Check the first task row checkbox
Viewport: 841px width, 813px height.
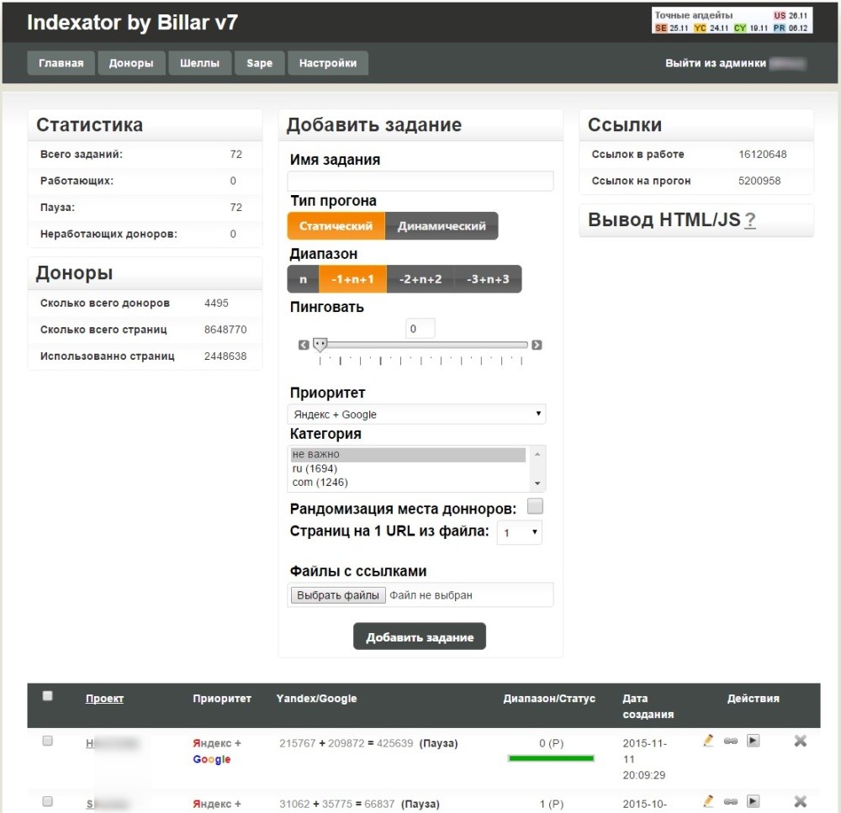pos(48,741)
